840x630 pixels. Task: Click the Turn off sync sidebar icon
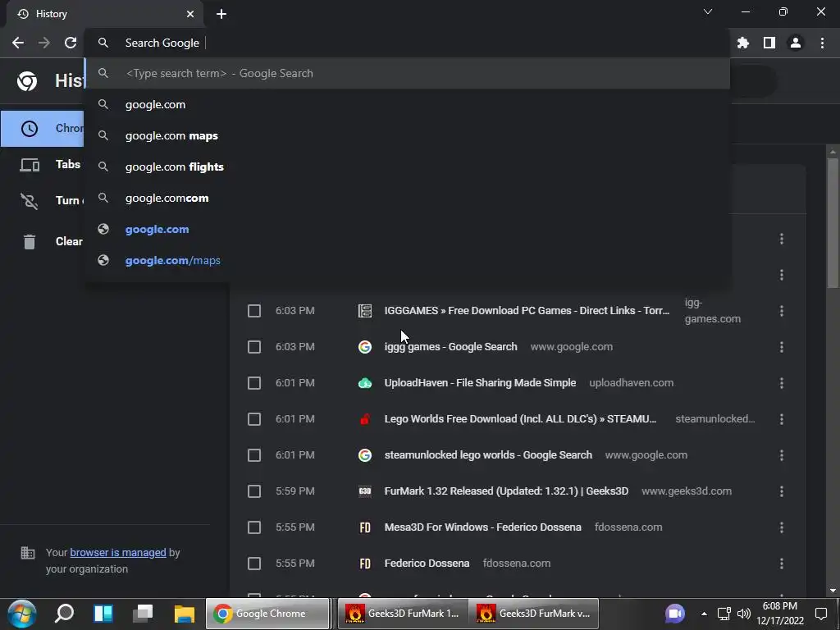(x=30, y=201)
